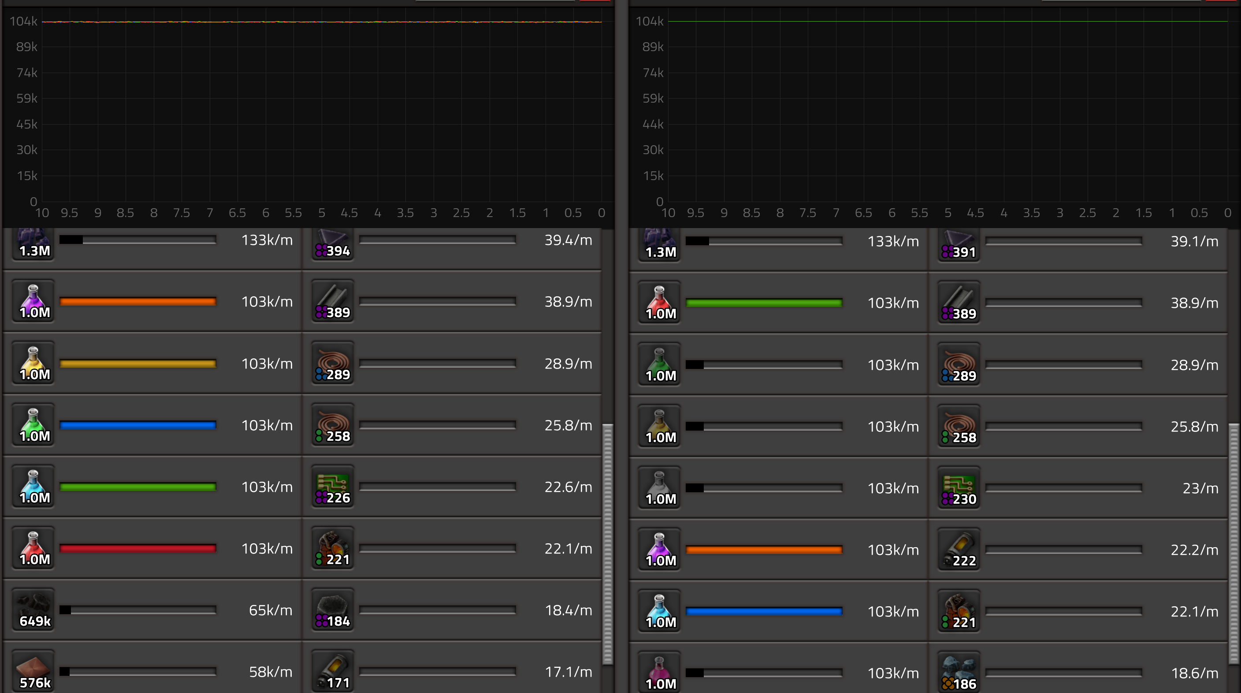Screen dimensions: 1241x693
Task: Click the '39.1/m' rate value
Action: 1194,241
